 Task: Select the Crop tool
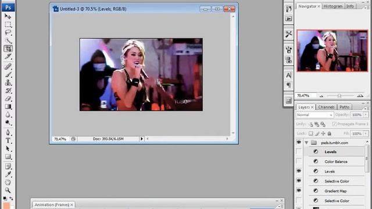[x=8, y=49]
